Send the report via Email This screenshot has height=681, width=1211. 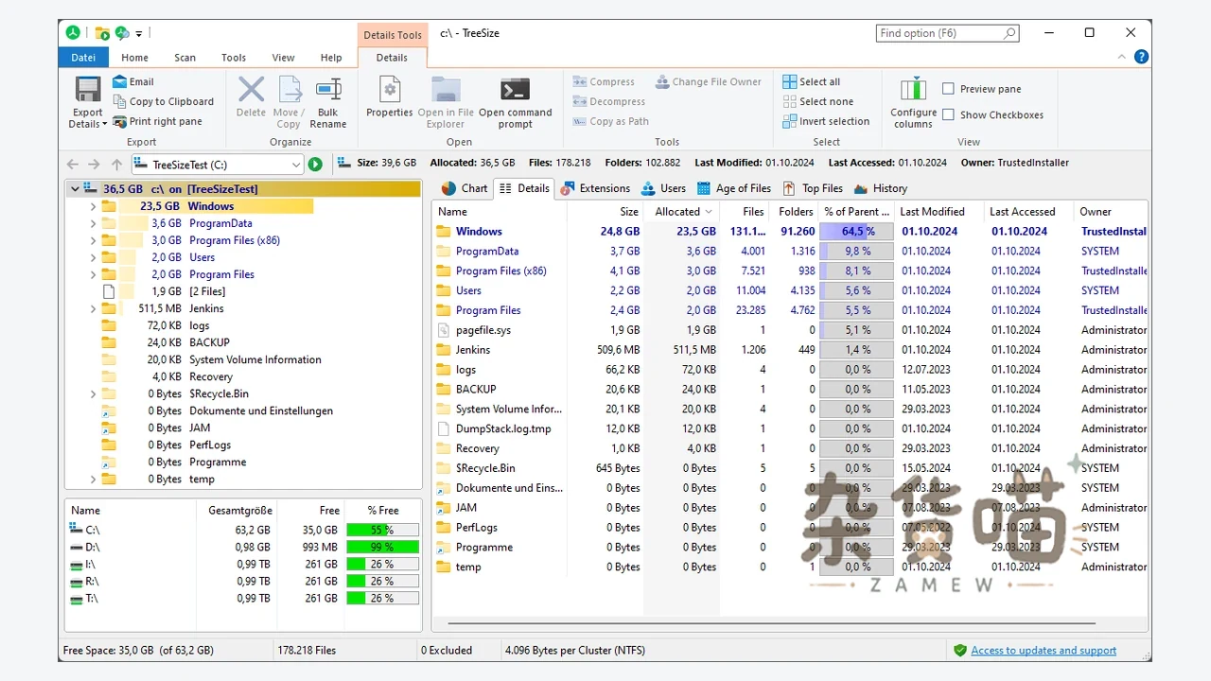132,82
